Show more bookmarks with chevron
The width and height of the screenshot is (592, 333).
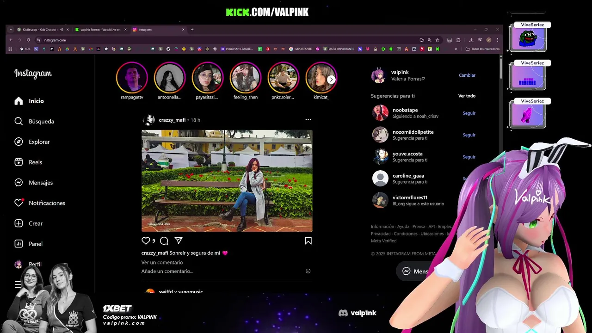(x=456, y=49)
